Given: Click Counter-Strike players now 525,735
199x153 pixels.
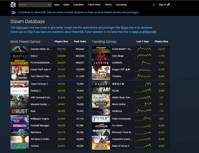Looking at the screenshot, I should (61, 49).
